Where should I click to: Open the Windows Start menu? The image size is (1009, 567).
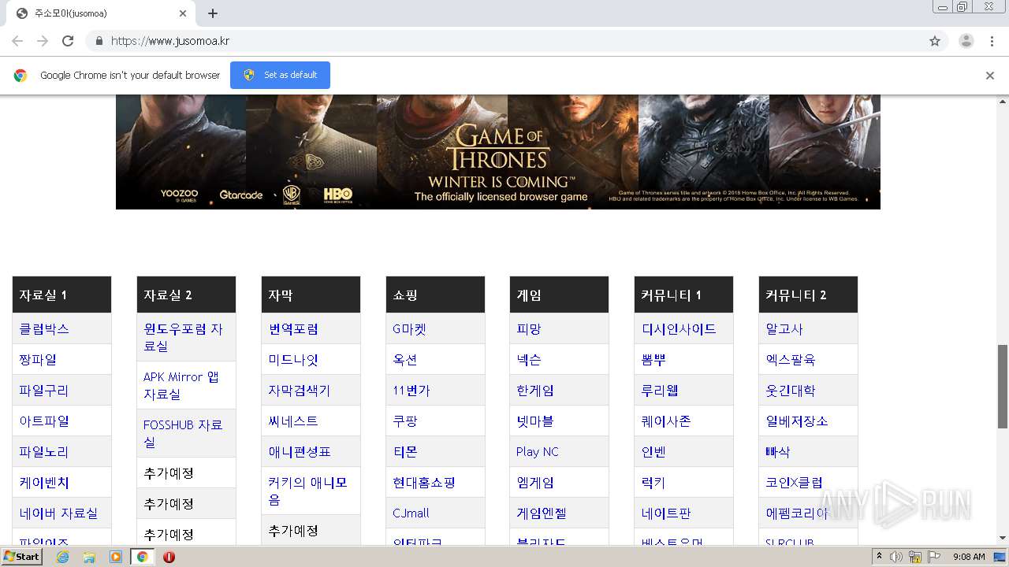point(22,557)
